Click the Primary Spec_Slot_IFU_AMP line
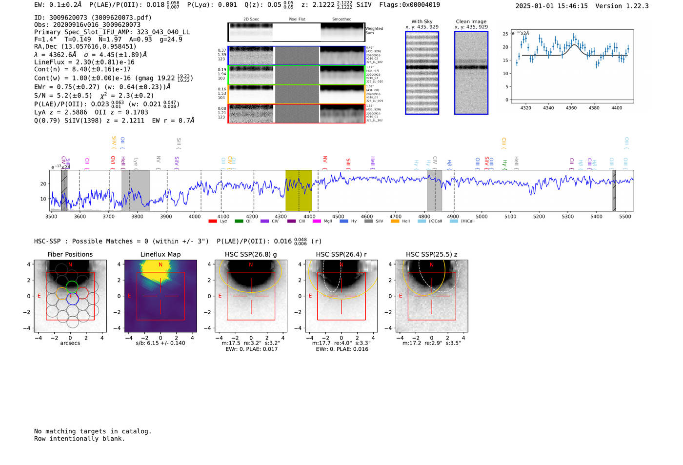 pyautogui.click(x=112, y=32)
